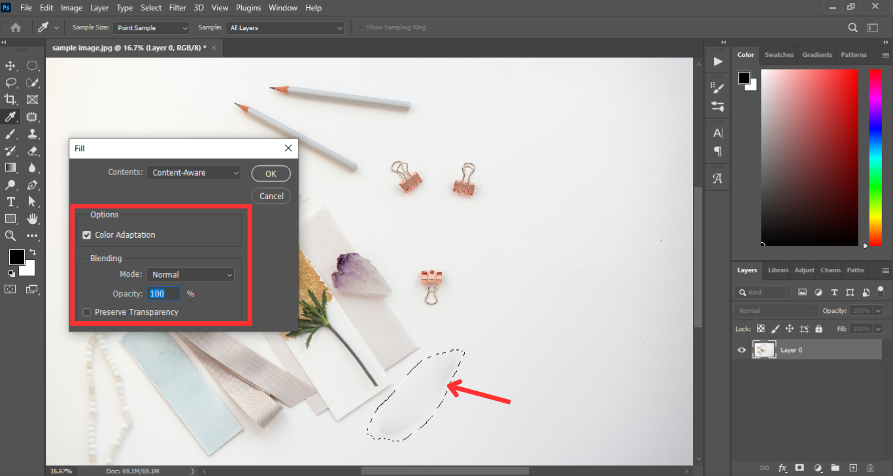Enable the Preserve Transparency checkbox
The height and width of the screenshot is (476, 893).
pyautogui.click(x=87, y=312)
